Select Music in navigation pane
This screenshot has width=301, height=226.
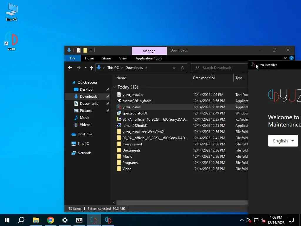click(x=84, y=118)
